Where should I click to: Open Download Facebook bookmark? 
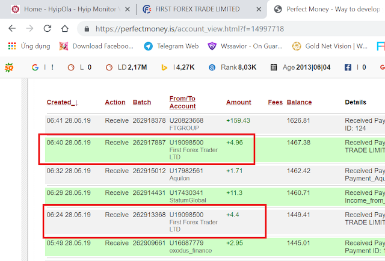click(96, 46)
